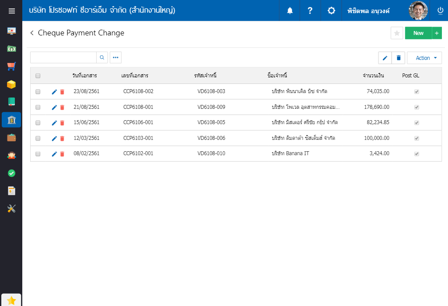448x306 pixels.
Task: Open the dashboard monitor icon in sidebar
Action: point(11,31)
